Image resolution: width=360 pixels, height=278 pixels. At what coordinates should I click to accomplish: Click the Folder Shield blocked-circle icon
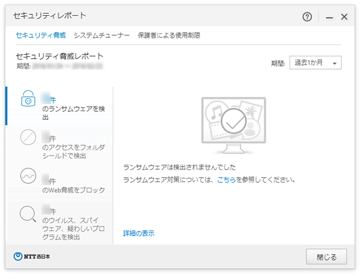28,137
